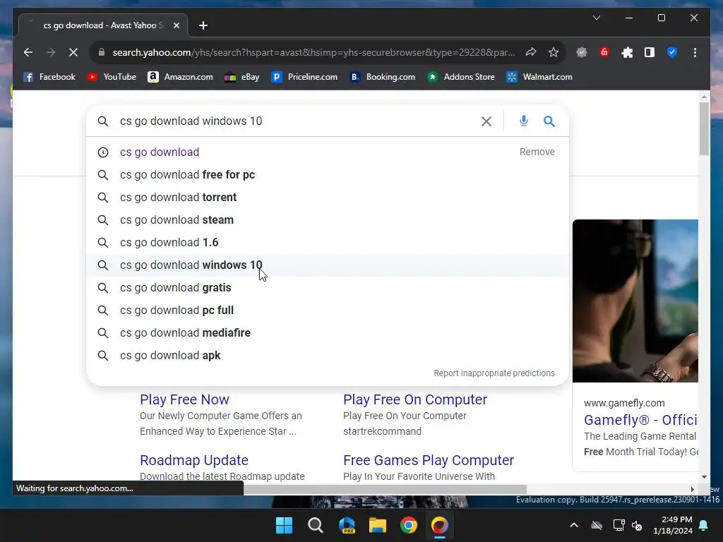Click 'Report inappropriate predictions' link

point(494,373)
